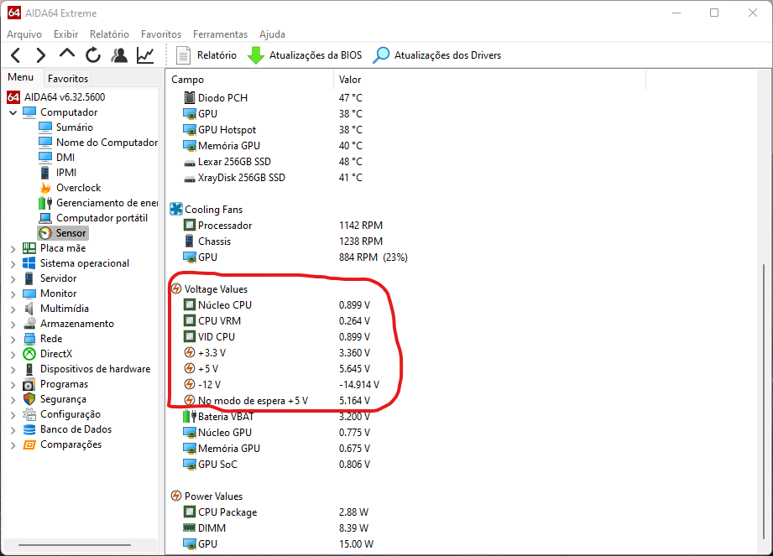Click the DirectX Xbox icon

[29, 354]
